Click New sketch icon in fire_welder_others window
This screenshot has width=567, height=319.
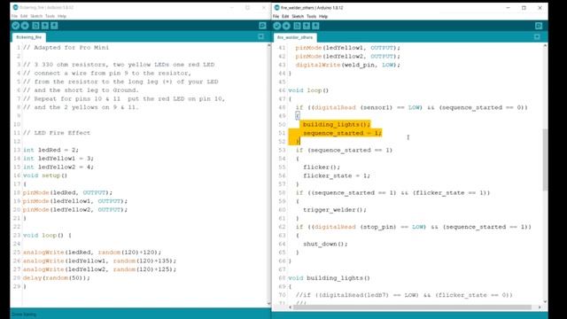297,26
